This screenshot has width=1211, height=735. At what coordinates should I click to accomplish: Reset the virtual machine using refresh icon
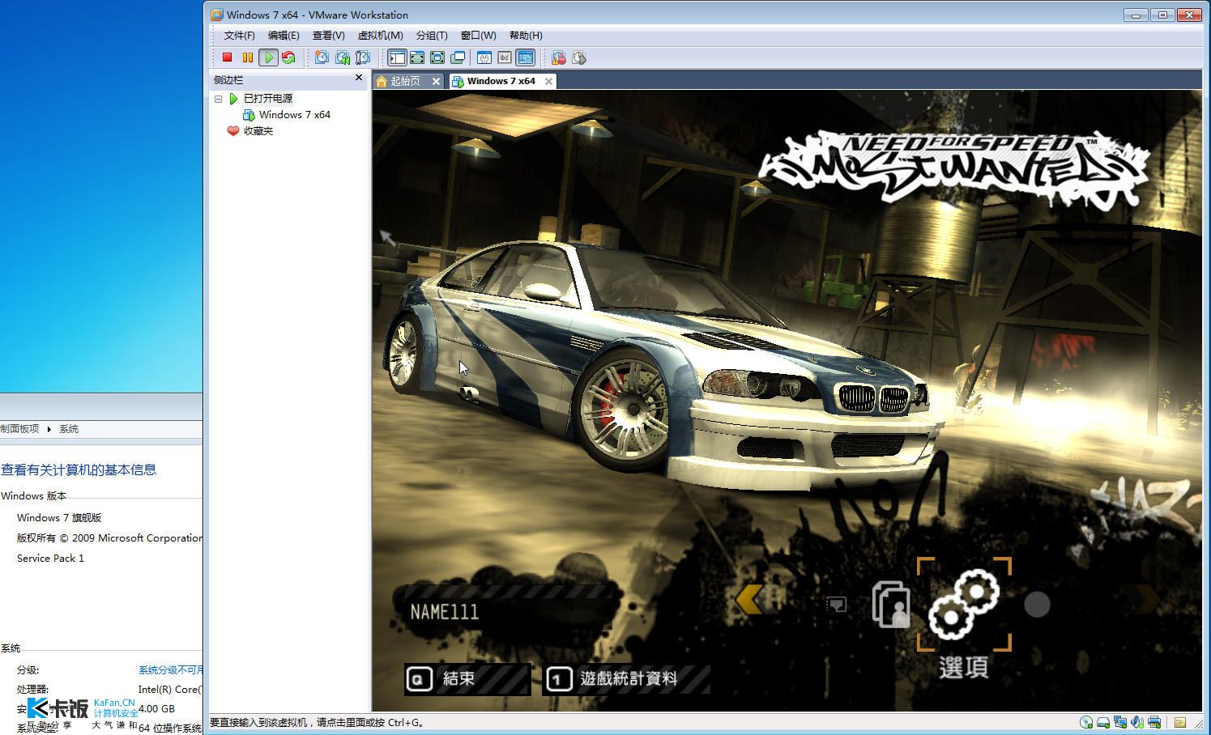tap(288, 57)
